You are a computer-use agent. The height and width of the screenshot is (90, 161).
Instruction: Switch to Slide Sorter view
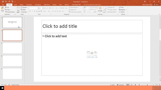[x=132, y=85]
